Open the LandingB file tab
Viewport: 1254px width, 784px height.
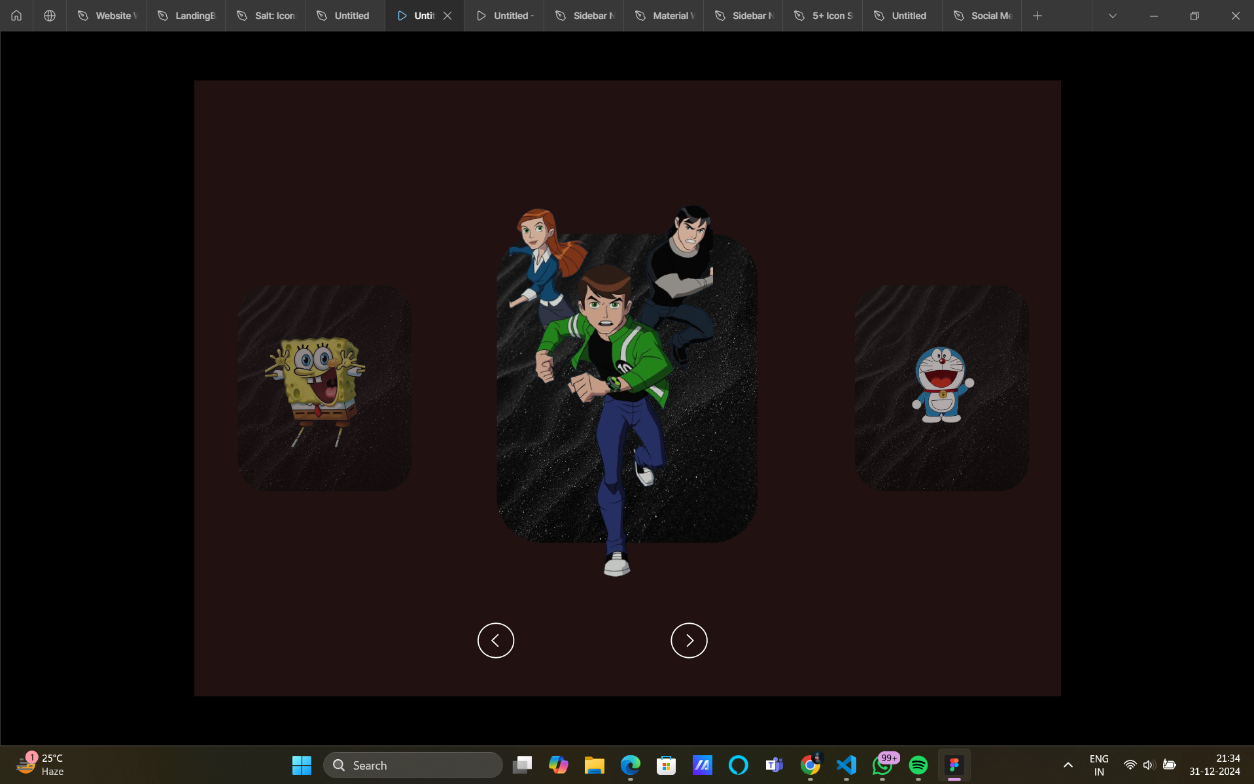tap(186, 16)
